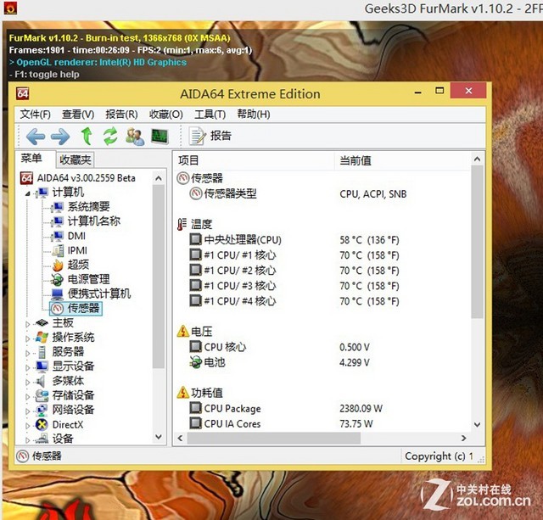Viewport: 543px width, 520px height.
Task: Click the 温度 thermometer icon
Action: point(182,224)
